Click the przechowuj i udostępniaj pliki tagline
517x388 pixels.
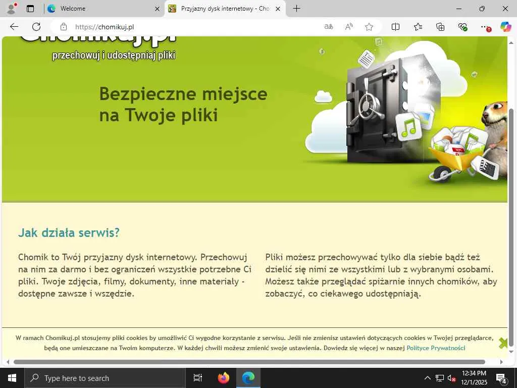(114, 55)
